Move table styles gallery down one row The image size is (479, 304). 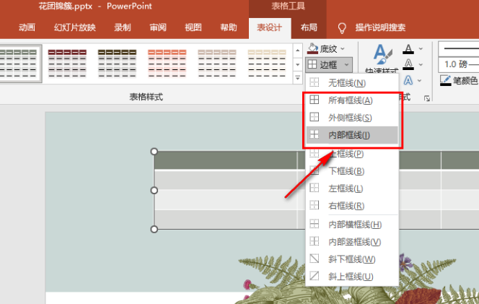click(x=297, y=64)
